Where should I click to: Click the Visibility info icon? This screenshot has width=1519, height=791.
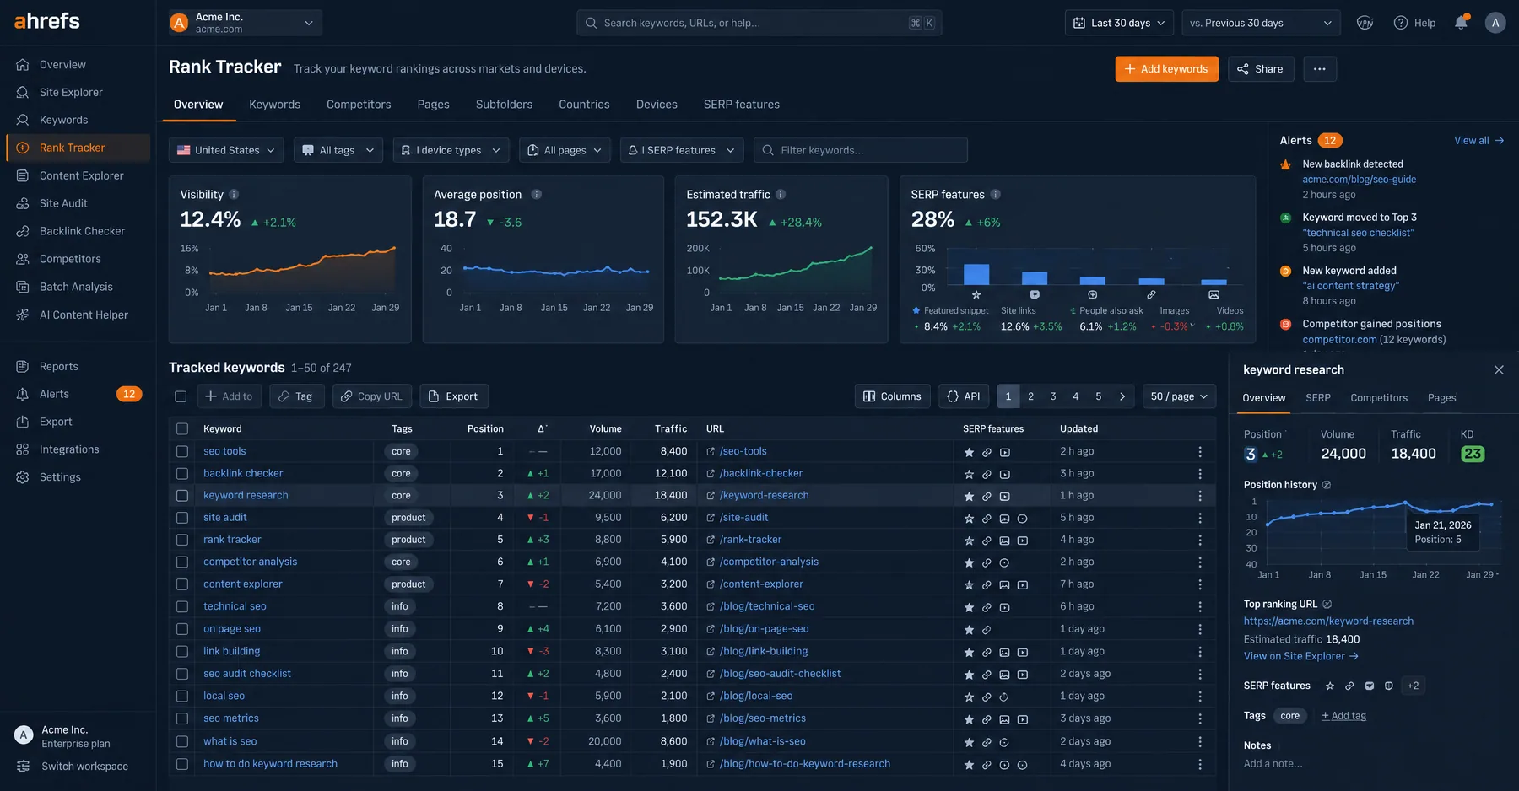(234, 194)
